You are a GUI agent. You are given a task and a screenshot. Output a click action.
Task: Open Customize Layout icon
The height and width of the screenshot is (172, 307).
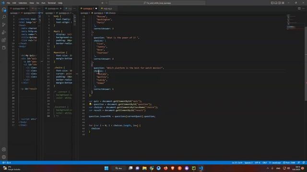(283, 3)
